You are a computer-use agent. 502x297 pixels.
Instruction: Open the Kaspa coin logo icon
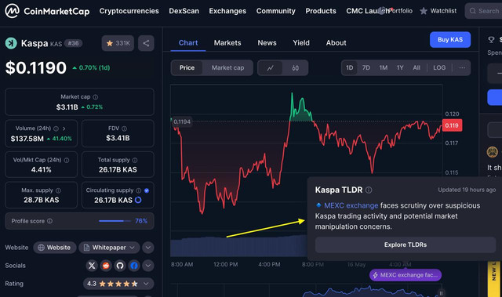pos(11,43)
